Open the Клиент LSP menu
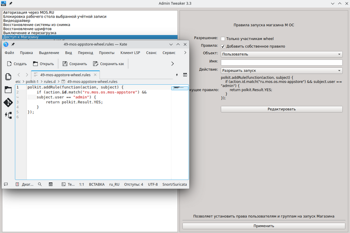Viewport: 350px width, 233px height. 129,52
